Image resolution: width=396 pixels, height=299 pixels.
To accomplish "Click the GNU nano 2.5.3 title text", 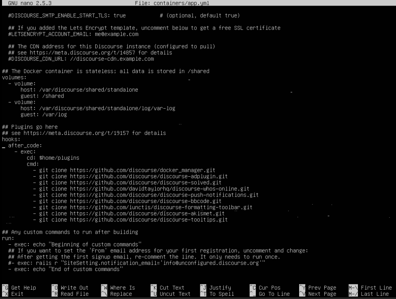I will pyautogui.click(x=30, y=3).
